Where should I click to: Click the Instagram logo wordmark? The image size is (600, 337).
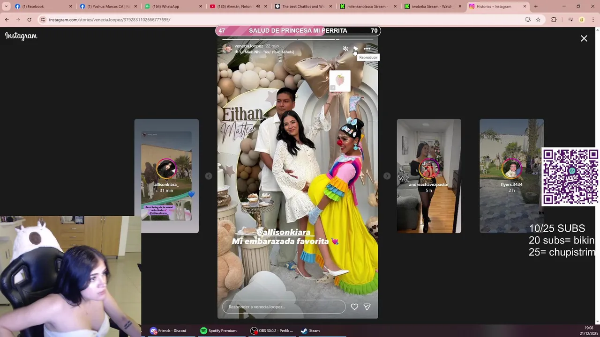point(21,36)
